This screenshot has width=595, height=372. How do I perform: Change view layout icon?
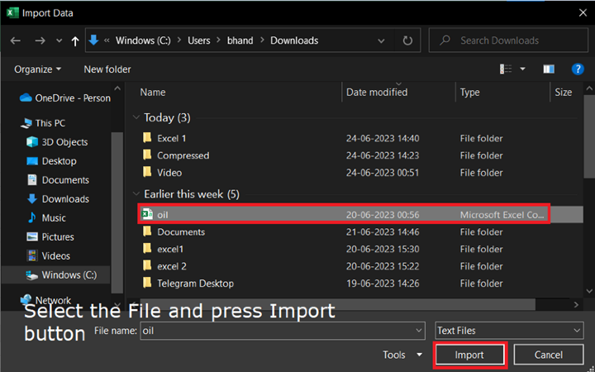point(506,69)
